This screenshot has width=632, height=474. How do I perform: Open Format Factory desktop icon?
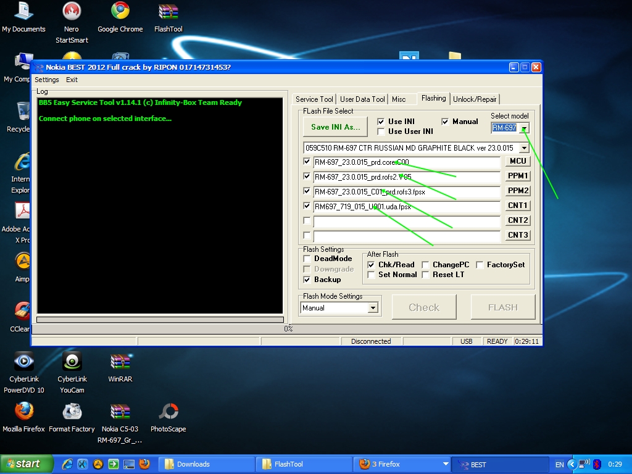[x=72, y=418]
